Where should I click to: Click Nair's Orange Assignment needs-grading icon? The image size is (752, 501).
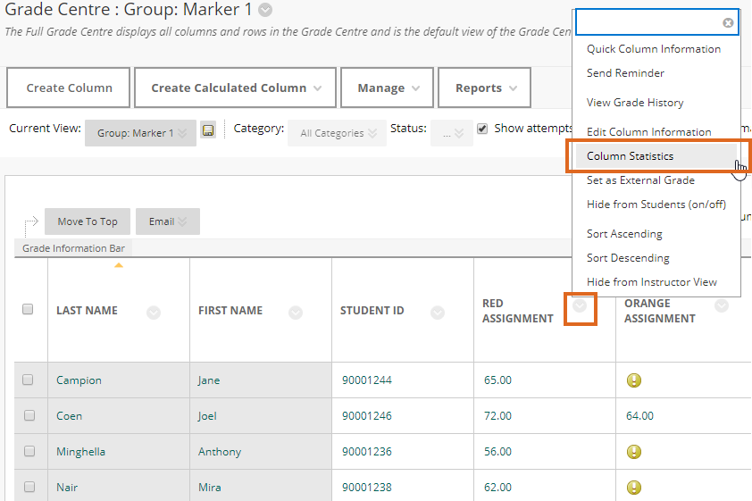click(x=634, y=488)
